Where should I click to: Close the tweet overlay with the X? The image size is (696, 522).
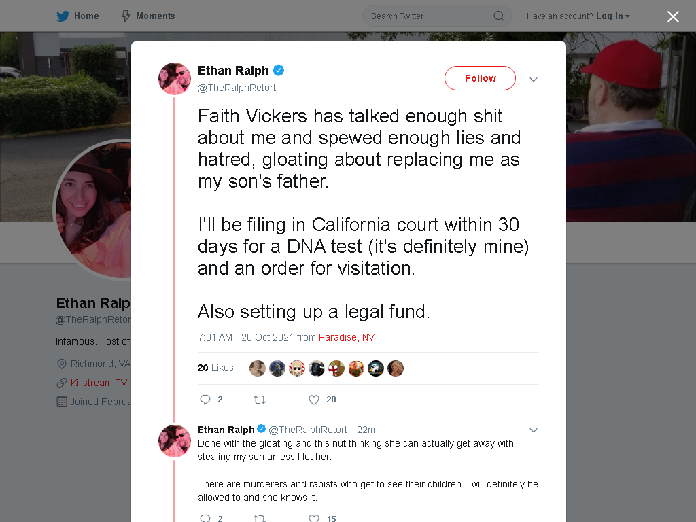[673, 16]
